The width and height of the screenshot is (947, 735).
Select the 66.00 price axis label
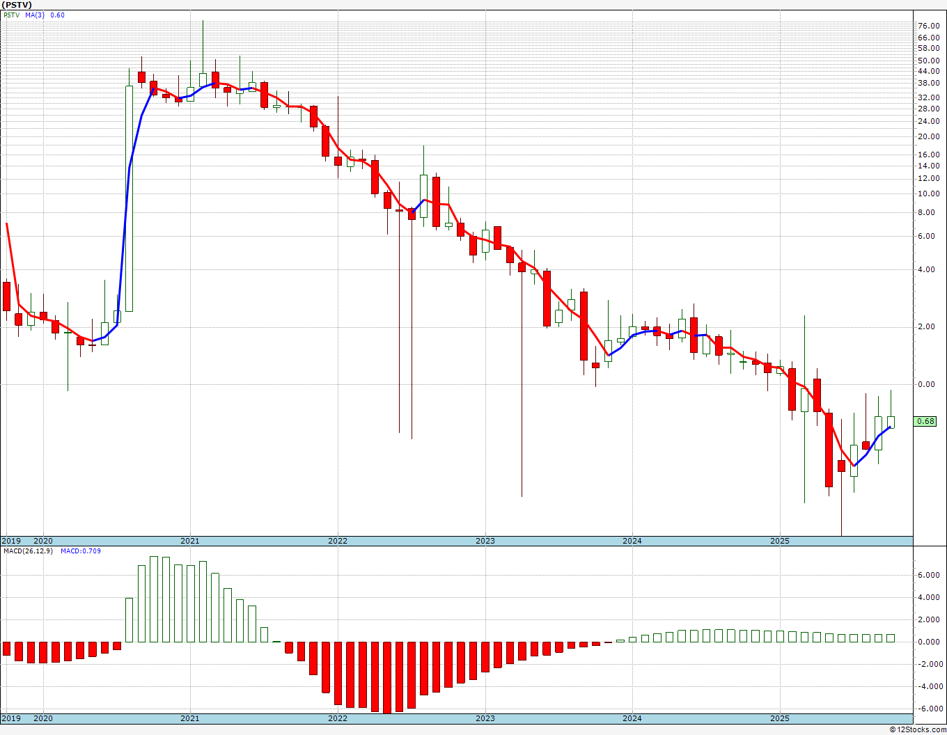click(x=930, y=37)
